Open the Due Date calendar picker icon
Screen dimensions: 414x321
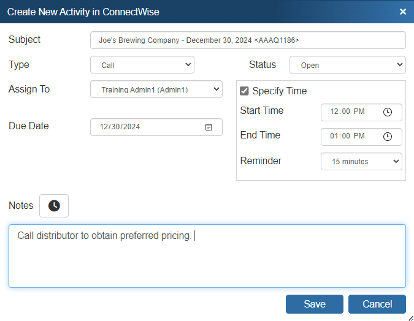pos(209,127)
